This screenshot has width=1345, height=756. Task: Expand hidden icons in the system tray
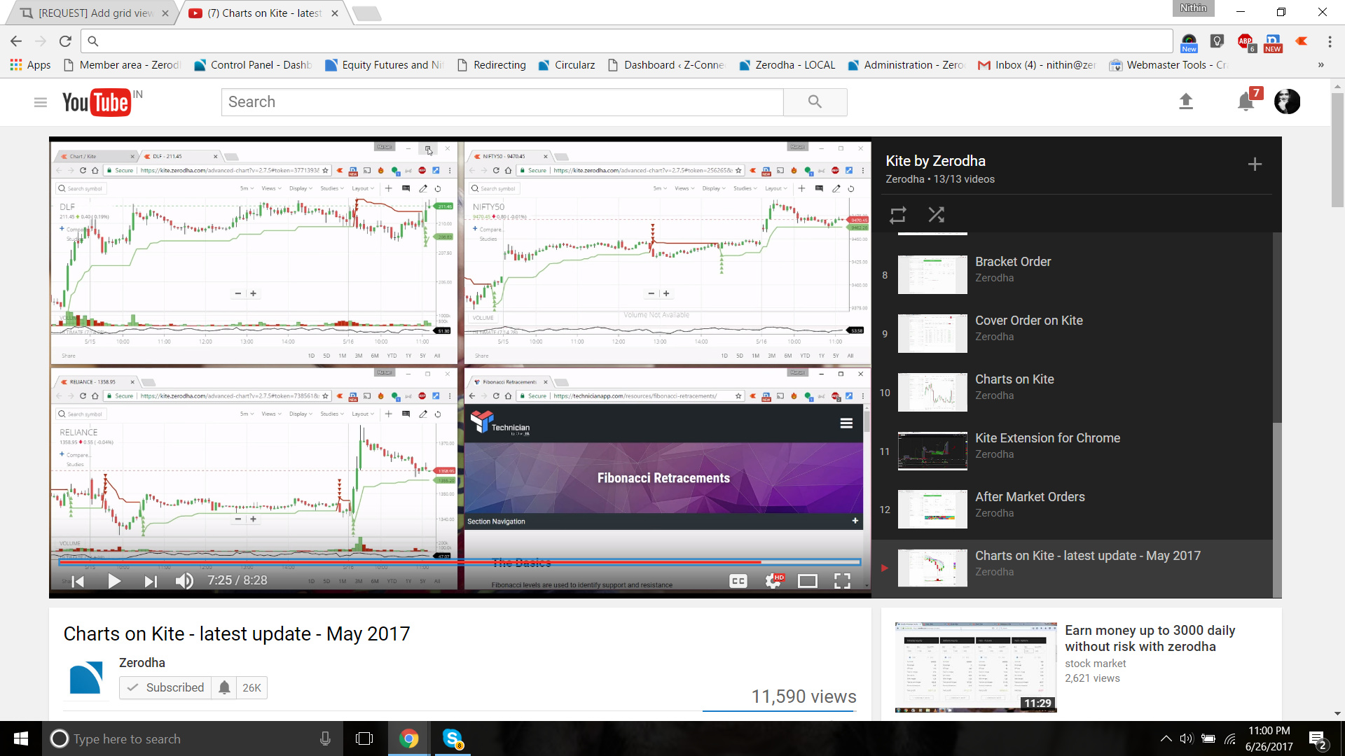pyautogui.click(x=1167, y=738)
